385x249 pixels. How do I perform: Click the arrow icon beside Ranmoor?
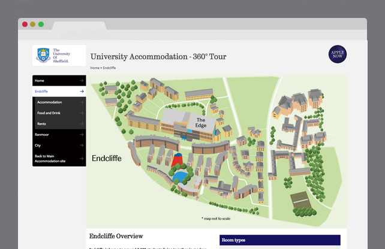point(81,135)
